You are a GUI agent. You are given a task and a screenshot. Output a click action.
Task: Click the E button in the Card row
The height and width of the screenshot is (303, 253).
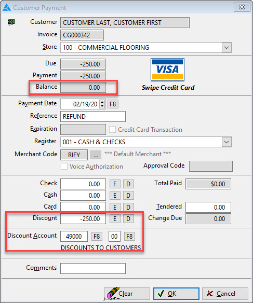click(115, 208)
